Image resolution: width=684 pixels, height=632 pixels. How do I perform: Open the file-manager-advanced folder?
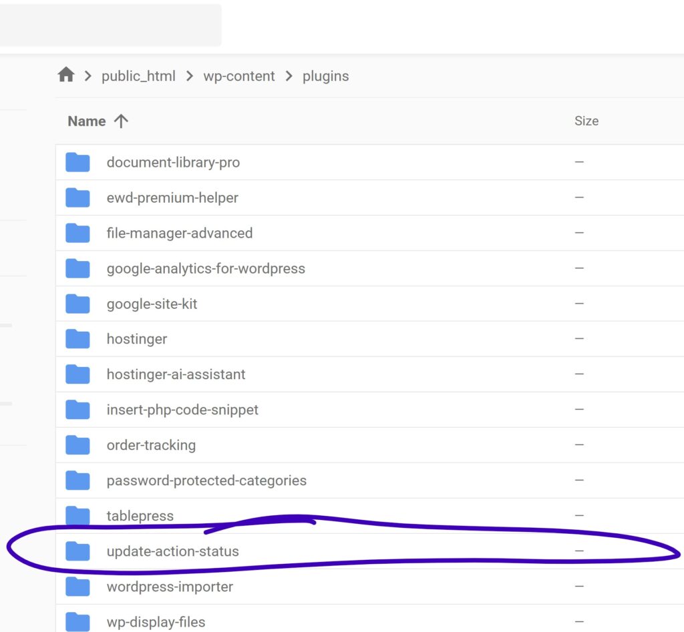(179, 233)
